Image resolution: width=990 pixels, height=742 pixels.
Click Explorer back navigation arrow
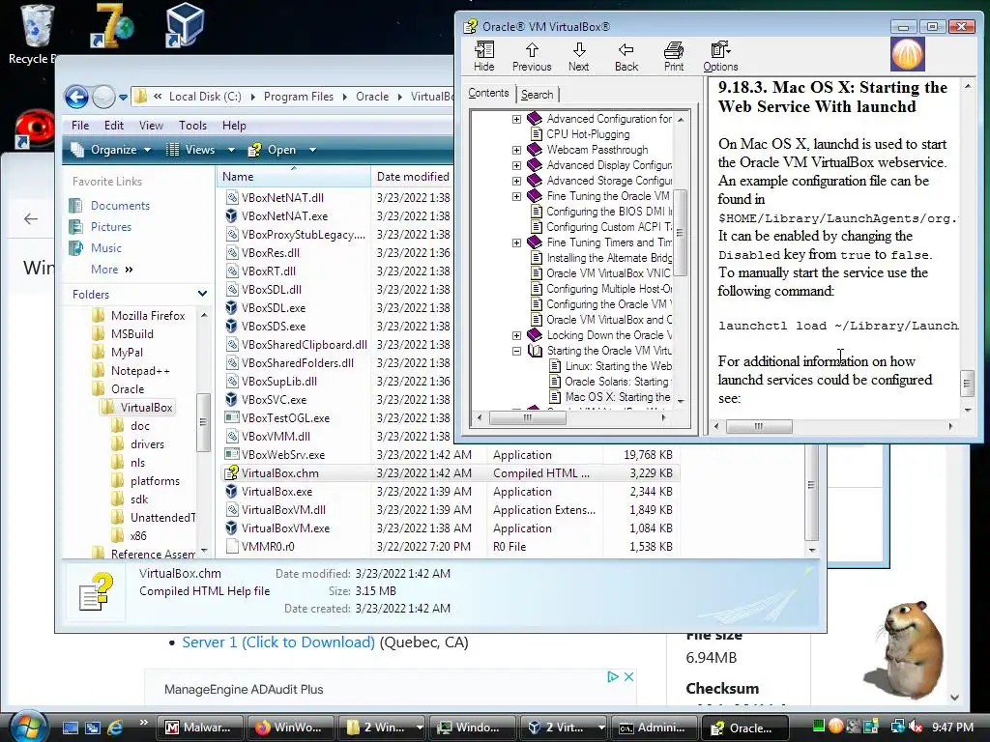click(77, 98)
